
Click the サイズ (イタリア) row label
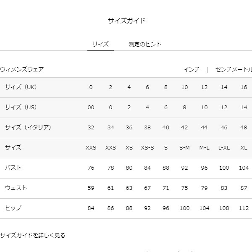click(28, 127)
